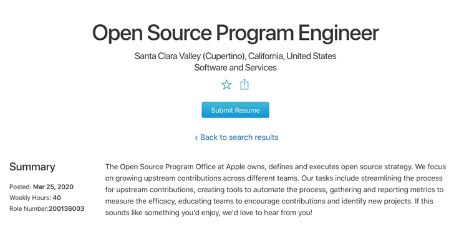The height and width of the screenshot is (227, 459).
Task: Click first line of summary mentioning Apple
Action: [x=276, y=167]
